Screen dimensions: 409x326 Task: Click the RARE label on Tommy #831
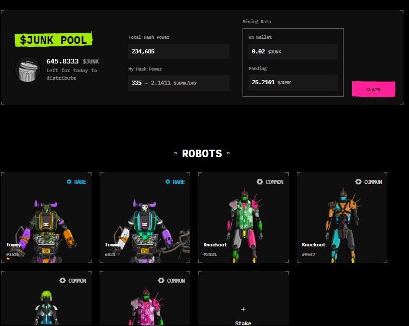click(x=179, y=182)
